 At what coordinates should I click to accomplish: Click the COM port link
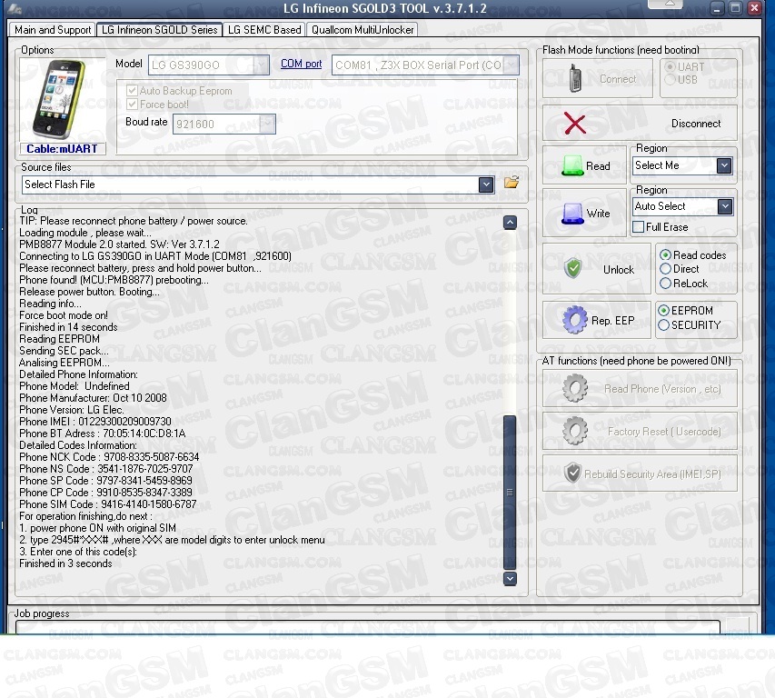301,64
